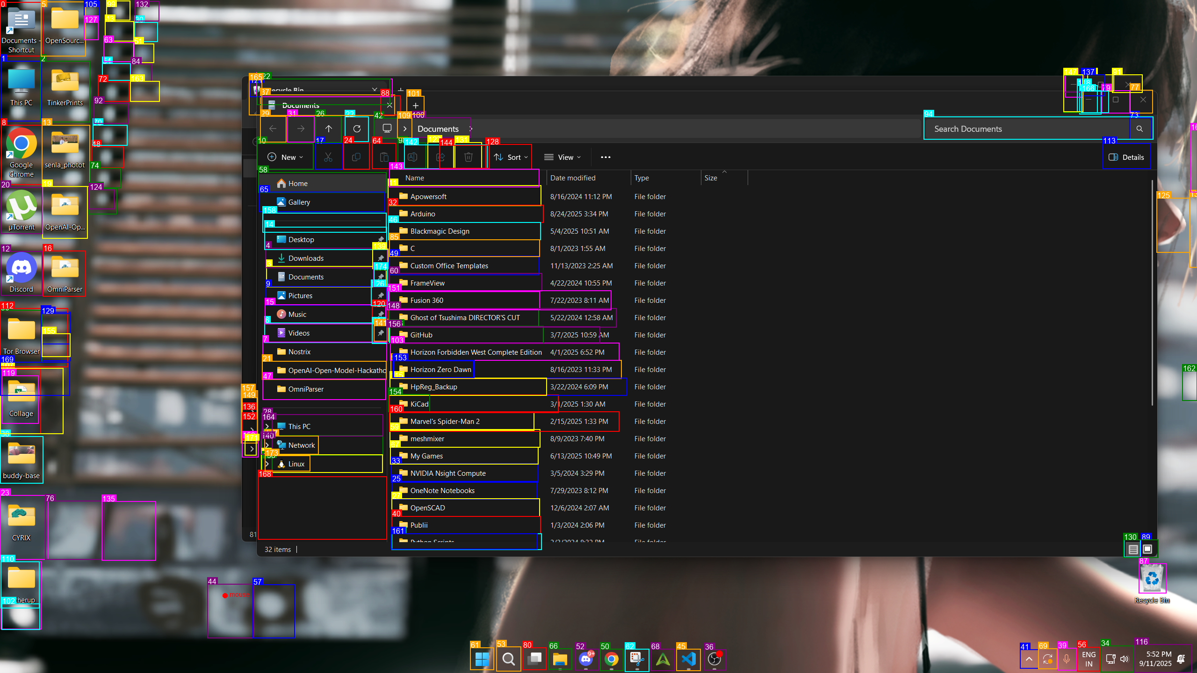Toggle the Details pane
The image size is (1197, 673).
click(1126, 157)
